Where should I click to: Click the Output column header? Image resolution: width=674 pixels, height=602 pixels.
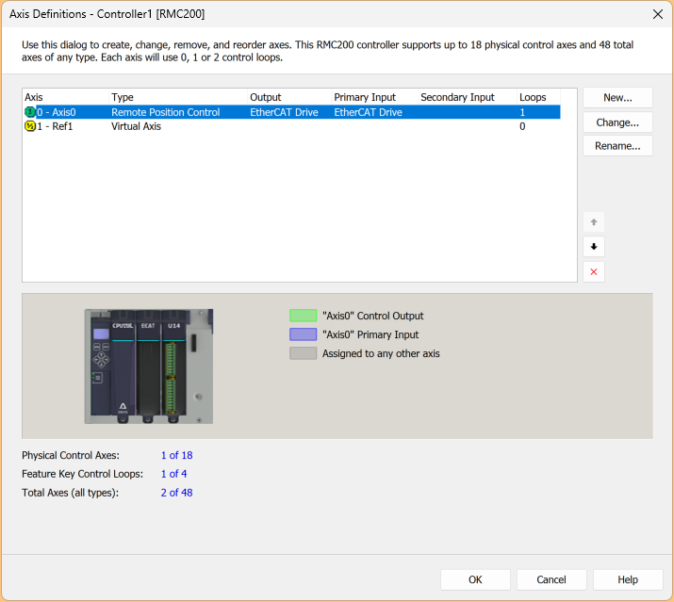(x=289, y=97)
